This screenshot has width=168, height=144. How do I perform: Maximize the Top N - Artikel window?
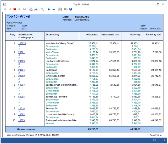click(158, 4)
